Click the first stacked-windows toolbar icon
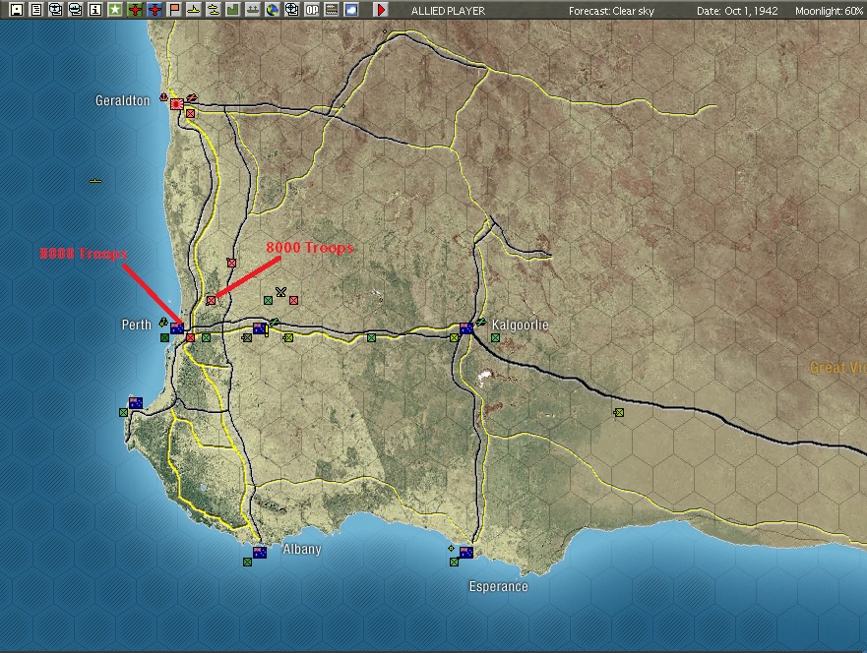The image size is (867, 653). pos(56,10)
